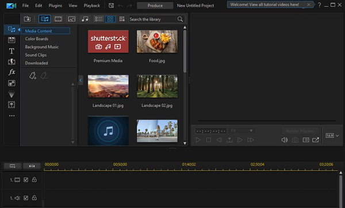
Task: Filter library to show videos only
Action: [58, 19]
